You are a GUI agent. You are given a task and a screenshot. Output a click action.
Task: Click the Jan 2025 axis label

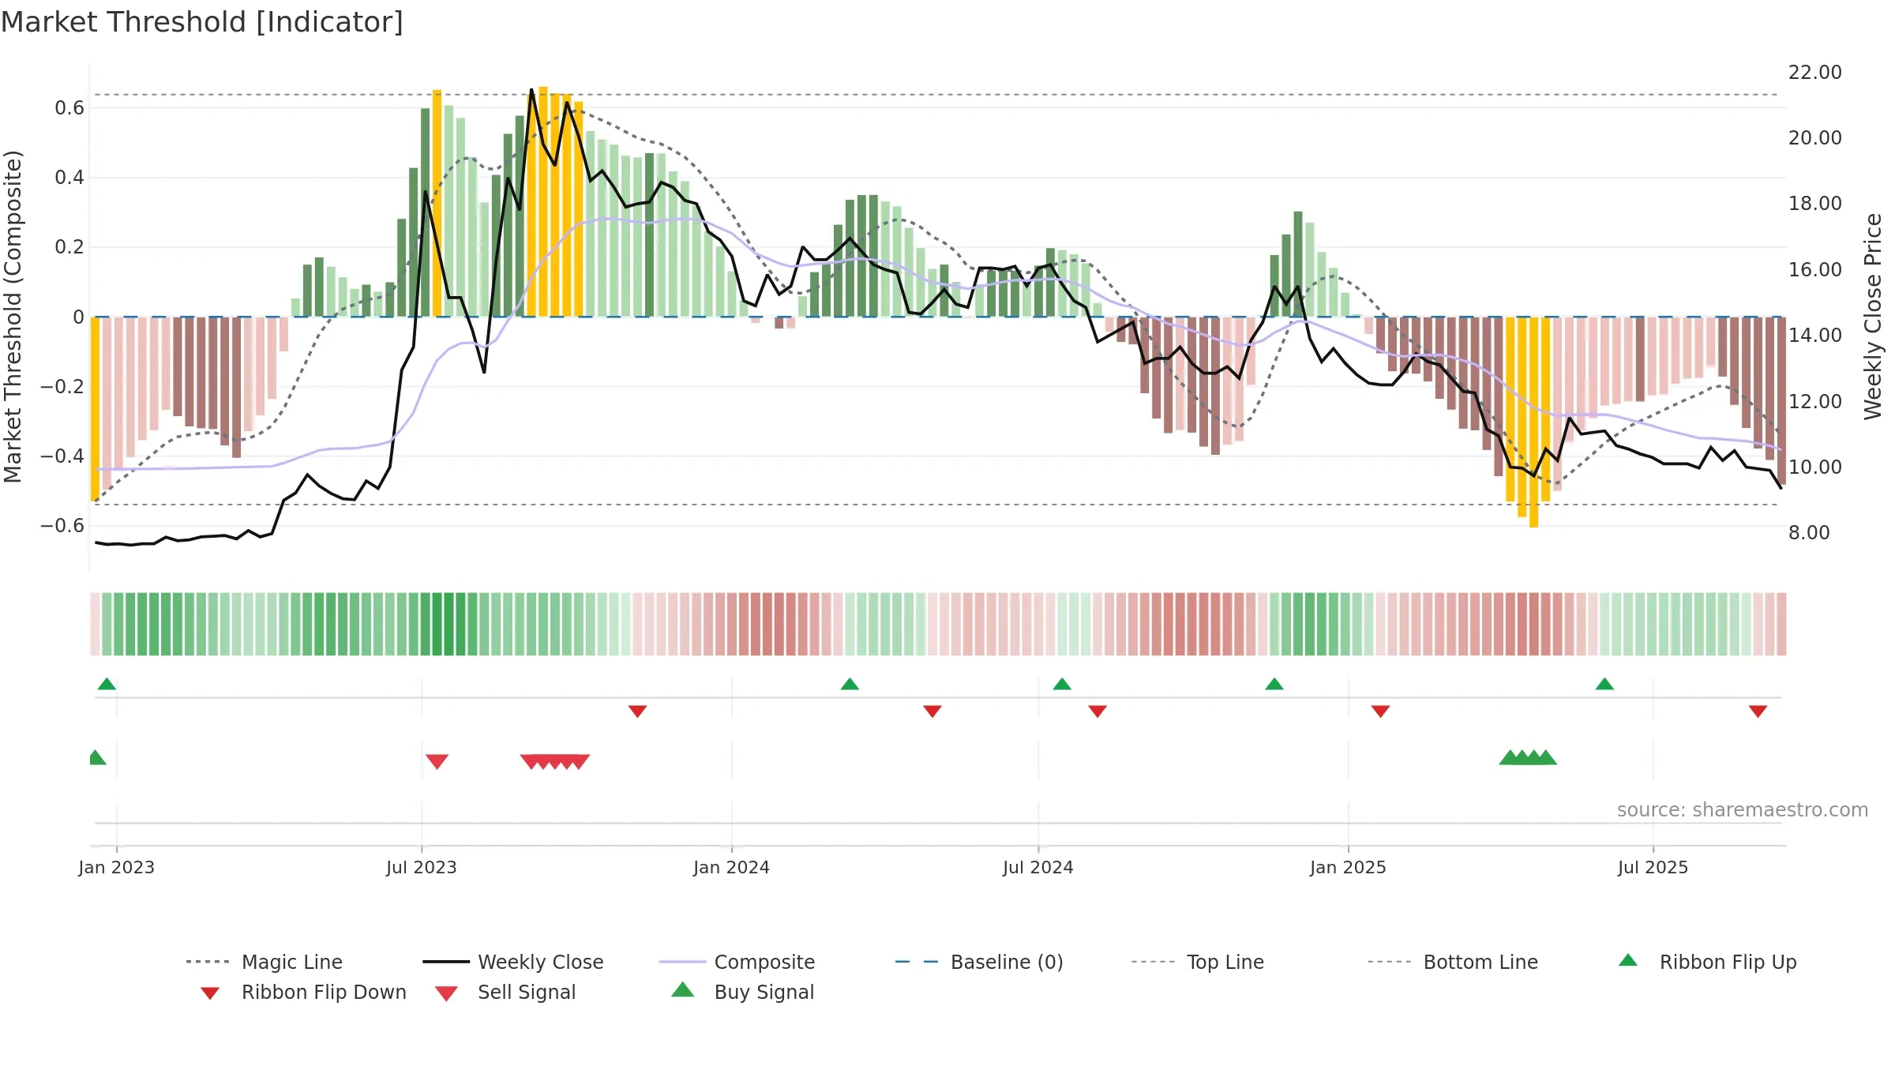point(1348,867)
